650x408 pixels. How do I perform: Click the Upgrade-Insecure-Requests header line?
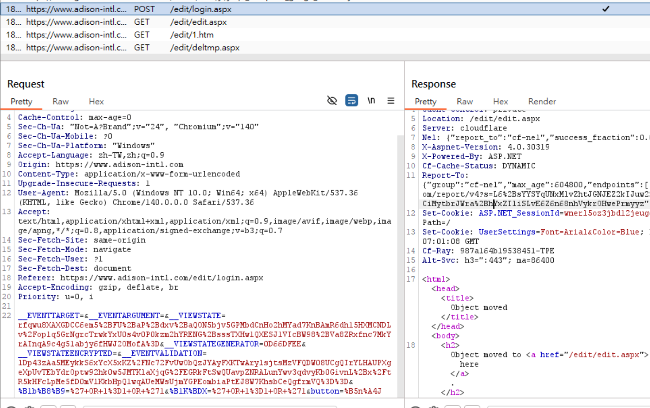84,183
